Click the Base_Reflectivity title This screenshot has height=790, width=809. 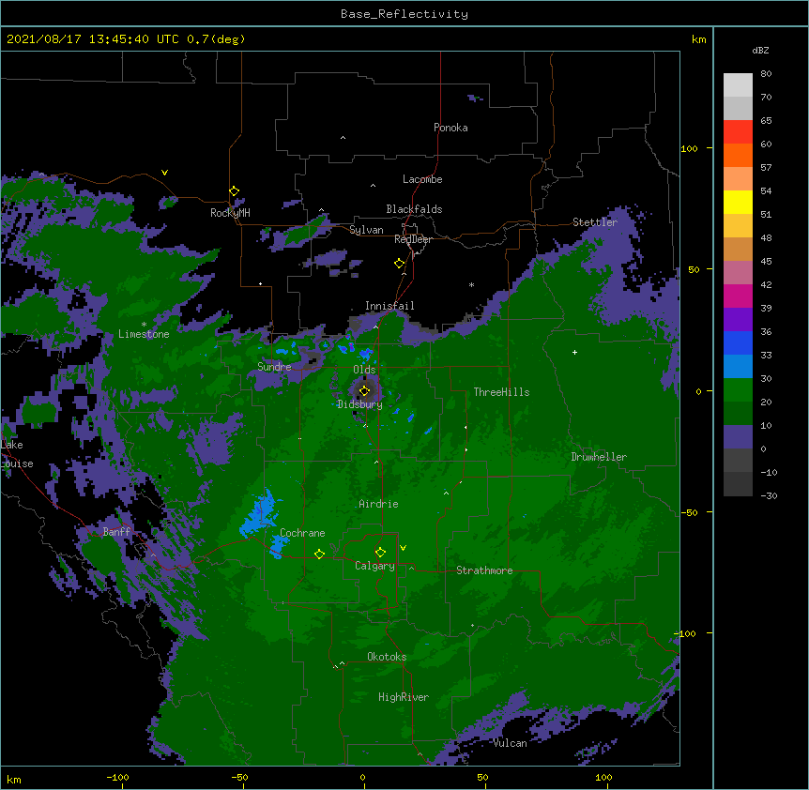404,14
